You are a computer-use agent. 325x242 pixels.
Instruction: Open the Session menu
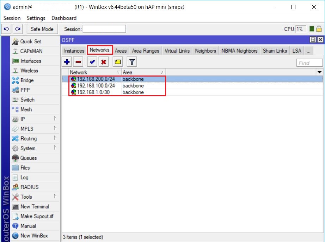point(12,18)
